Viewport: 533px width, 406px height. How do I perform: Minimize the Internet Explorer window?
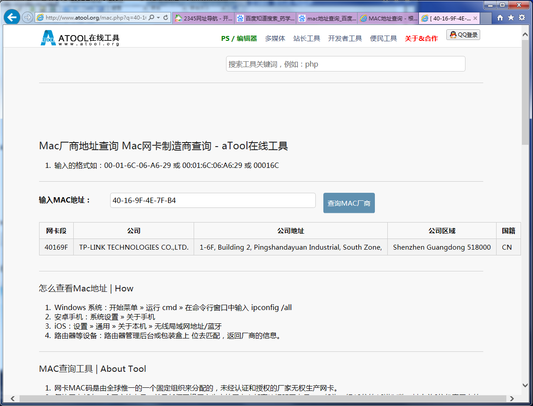pos(491,5)
